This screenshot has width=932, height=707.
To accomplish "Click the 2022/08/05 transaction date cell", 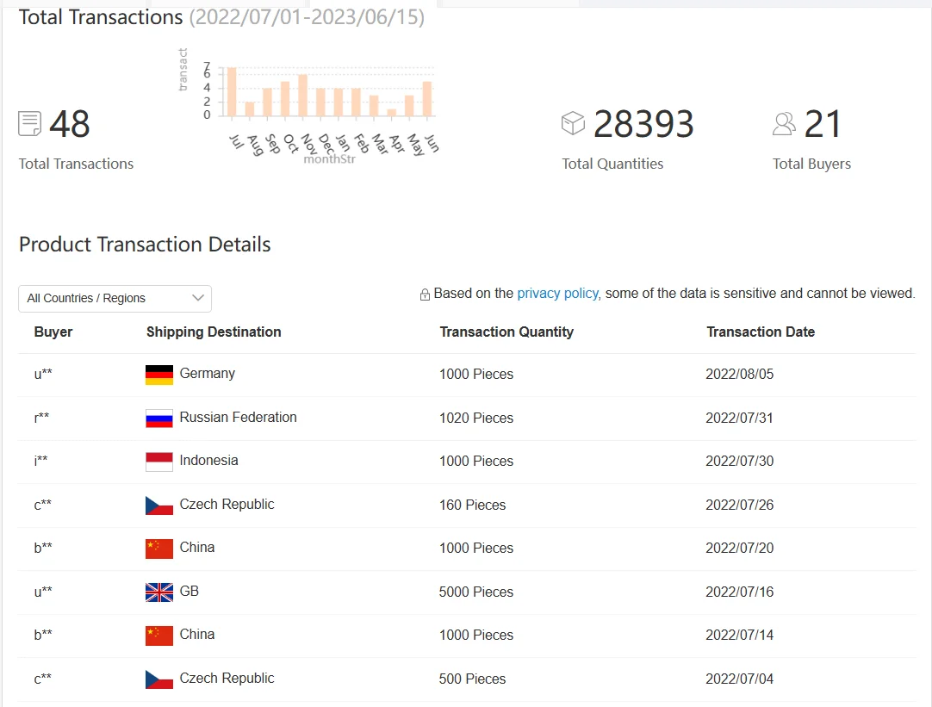I will click(x=740, y=375).
